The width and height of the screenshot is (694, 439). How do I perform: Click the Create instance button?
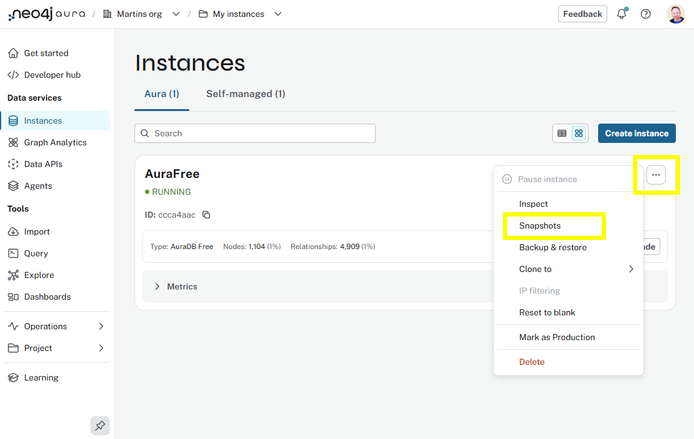637,133
